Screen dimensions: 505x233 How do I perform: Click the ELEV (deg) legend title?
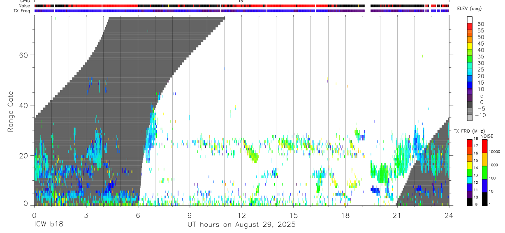click(469, 9)
